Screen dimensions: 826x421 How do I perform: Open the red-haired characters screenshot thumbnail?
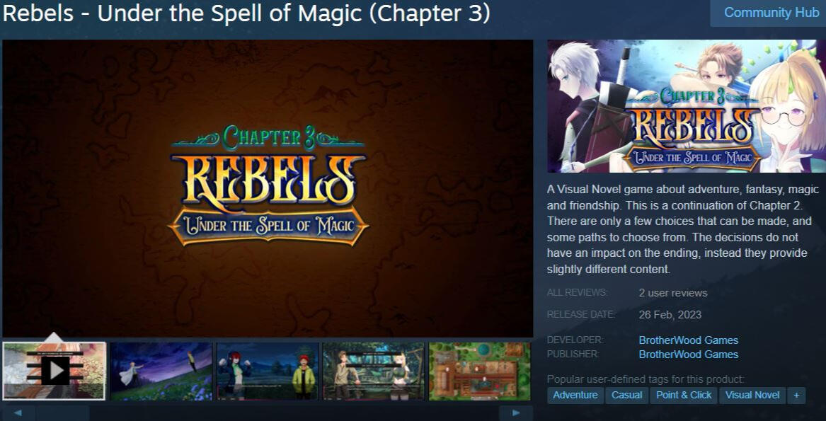pos(268,371)
